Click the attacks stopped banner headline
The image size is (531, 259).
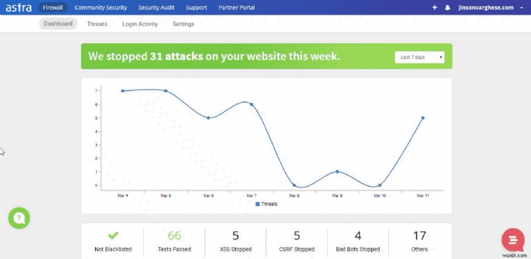coord(214,56)
